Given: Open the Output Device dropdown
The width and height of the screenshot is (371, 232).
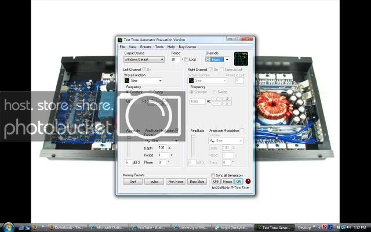Looking at the screenshot, I should click(144, 59).
